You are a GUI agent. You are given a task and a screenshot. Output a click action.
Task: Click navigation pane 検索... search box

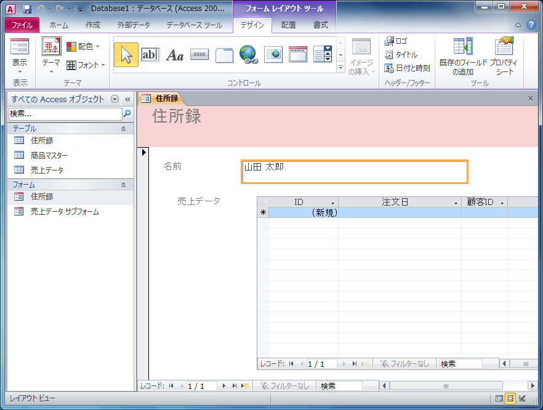click(x=65, y=113)
